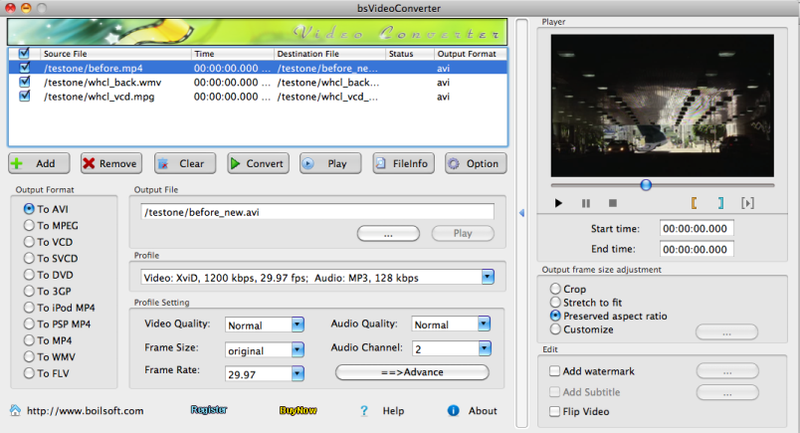Select the To MPEG output format
The height and width of the screenshot is (433, 800).
[30, 225]
